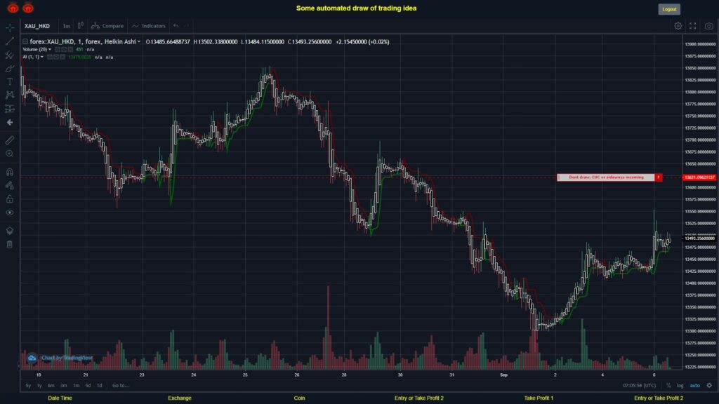The height and width of the screenshot is (404, 719).
Task: Click the second red mascot logo
Action: 28,8
